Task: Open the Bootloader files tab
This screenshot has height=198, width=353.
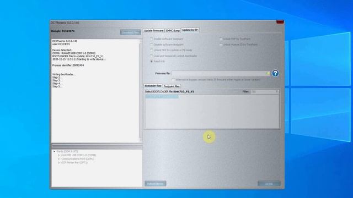Action: (x=153, y=86)
